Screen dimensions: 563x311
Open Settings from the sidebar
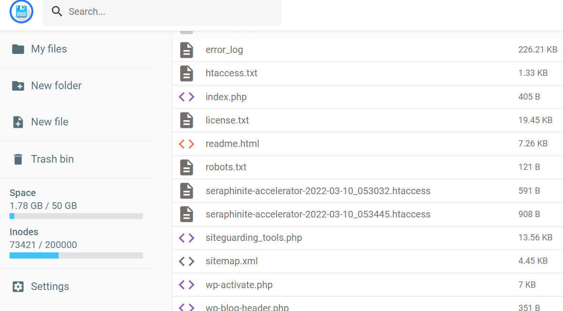50,287
